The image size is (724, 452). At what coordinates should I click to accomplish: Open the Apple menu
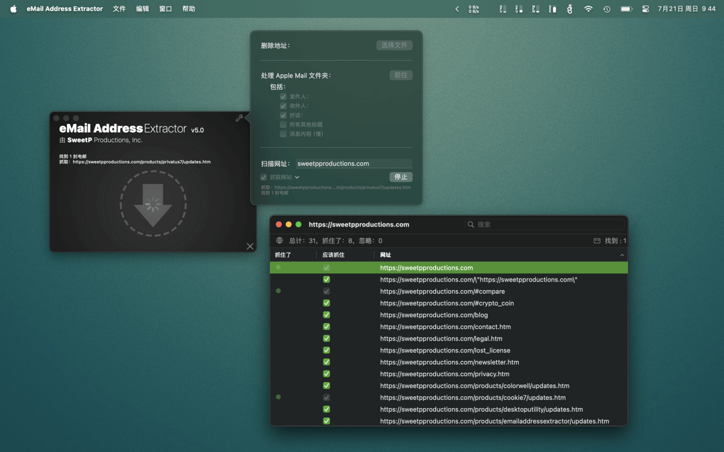pos(13,9)
